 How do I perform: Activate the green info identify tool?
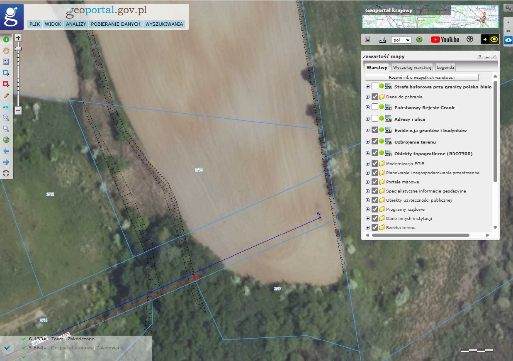[x=6, y=40]
